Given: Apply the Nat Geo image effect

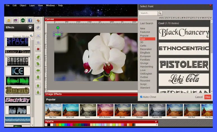Looking at the screenshot, I should [53, 111].
